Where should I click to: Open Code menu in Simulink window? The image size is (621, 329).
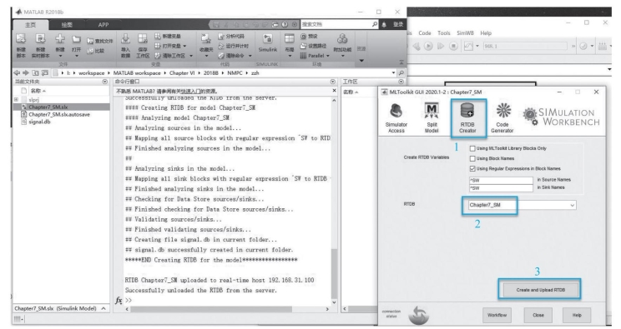point(425,33)
